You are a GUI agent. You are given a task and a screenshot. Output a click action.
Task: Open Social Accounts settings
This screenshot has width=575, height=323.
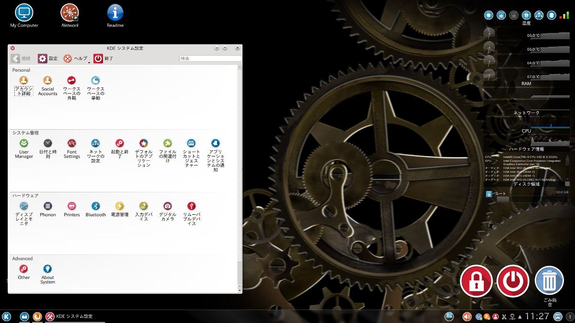point(47,86)
